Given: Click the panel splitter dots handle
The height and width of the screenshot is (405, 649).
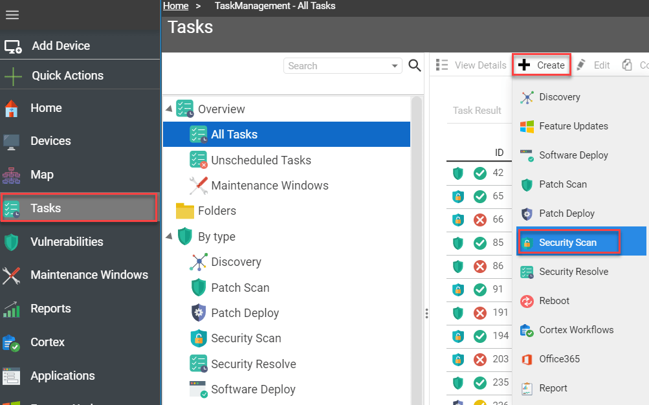Looking at the screenshot, I should point(426,314).
